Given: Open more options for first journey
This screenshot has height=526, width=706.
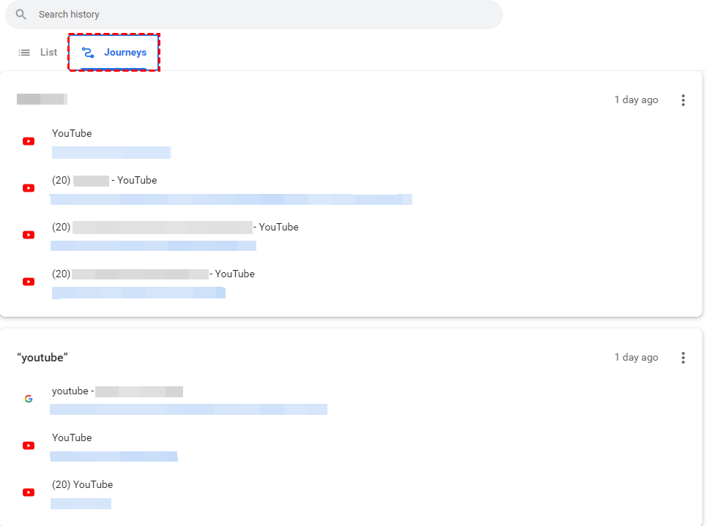Looking at the screenshot, I should (x=683, y=100).
